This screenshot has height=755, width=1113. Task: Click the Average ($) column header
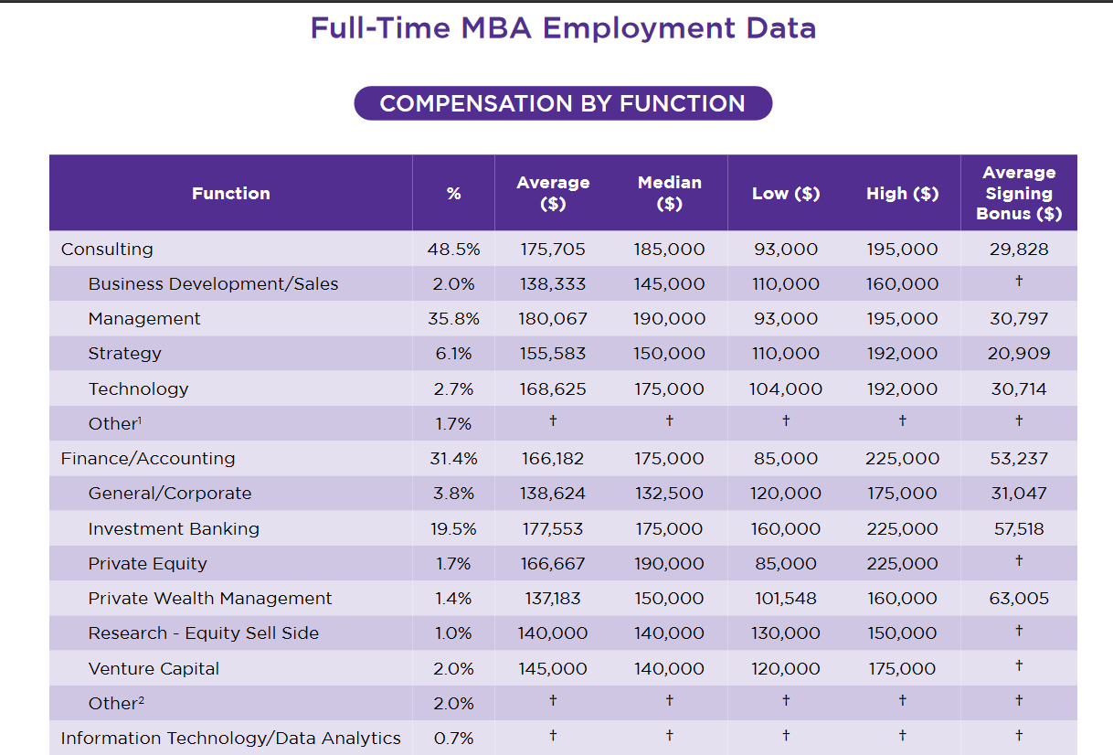[553, 193]
